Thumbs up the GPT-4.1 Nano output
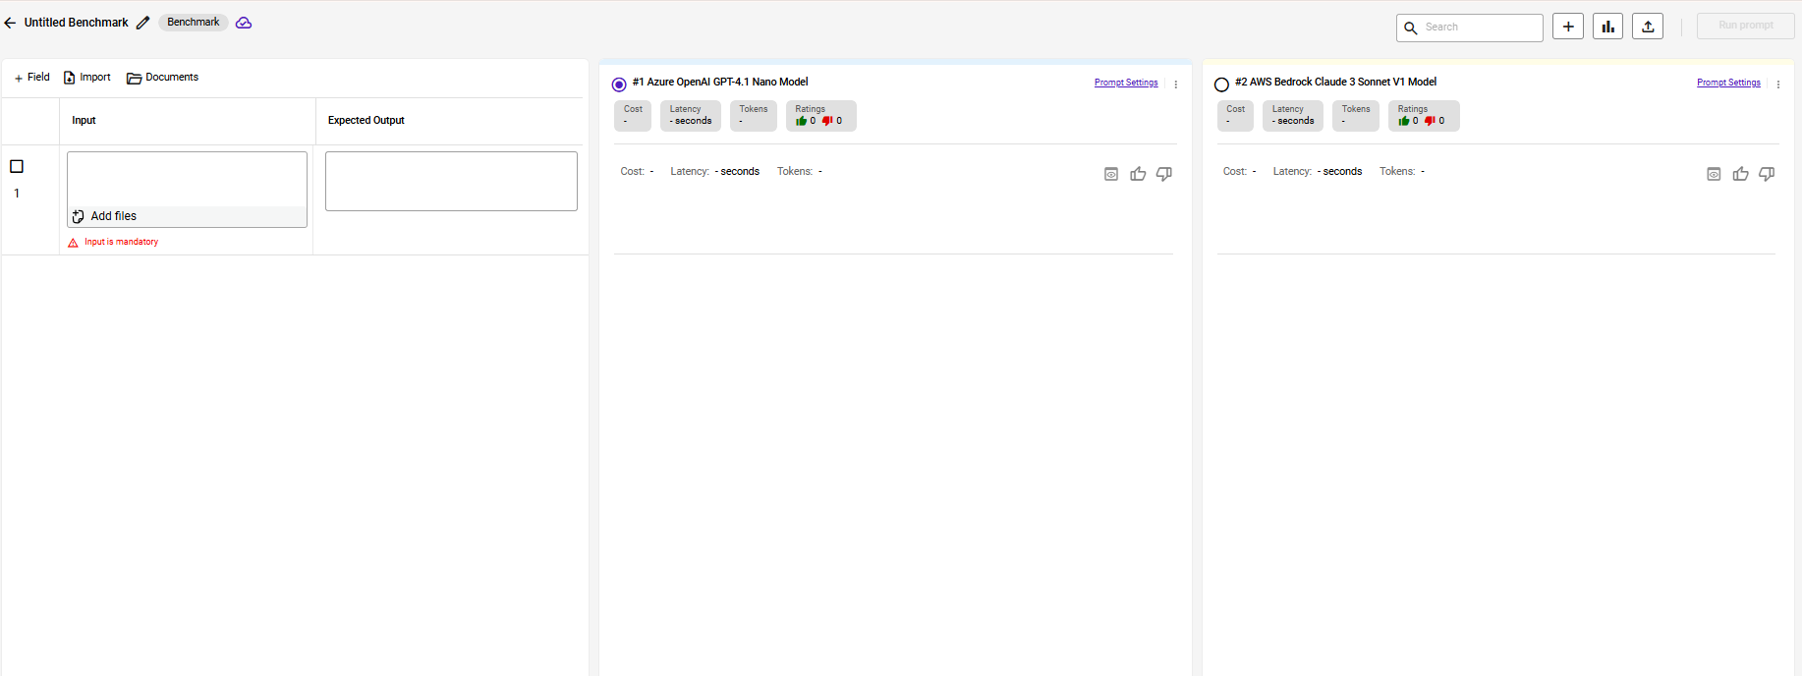Image resolution: width=1802 pixels, height=676 pixels. tap(1138, 174)
